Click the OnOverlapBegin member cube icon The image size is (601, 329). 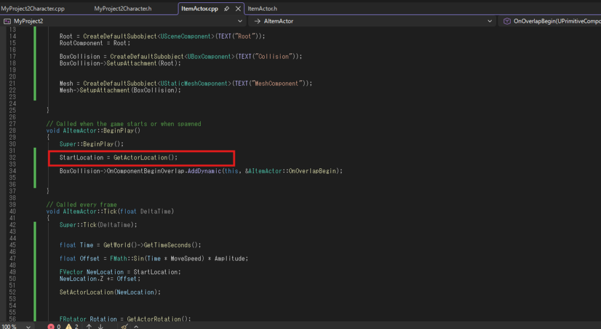coord(507,21)
